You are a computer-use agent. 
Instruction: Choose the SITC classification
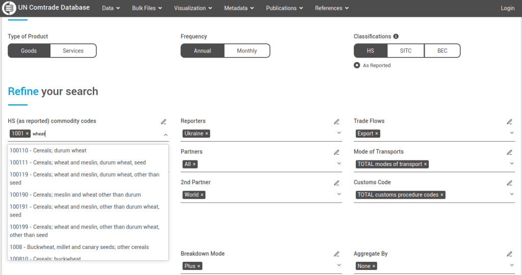[405, 51]
